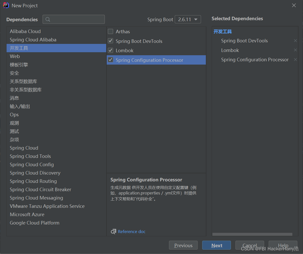Select the Spring Cloud Messaging category
Screen dimensions: 303x254
[x=56, y=198]
